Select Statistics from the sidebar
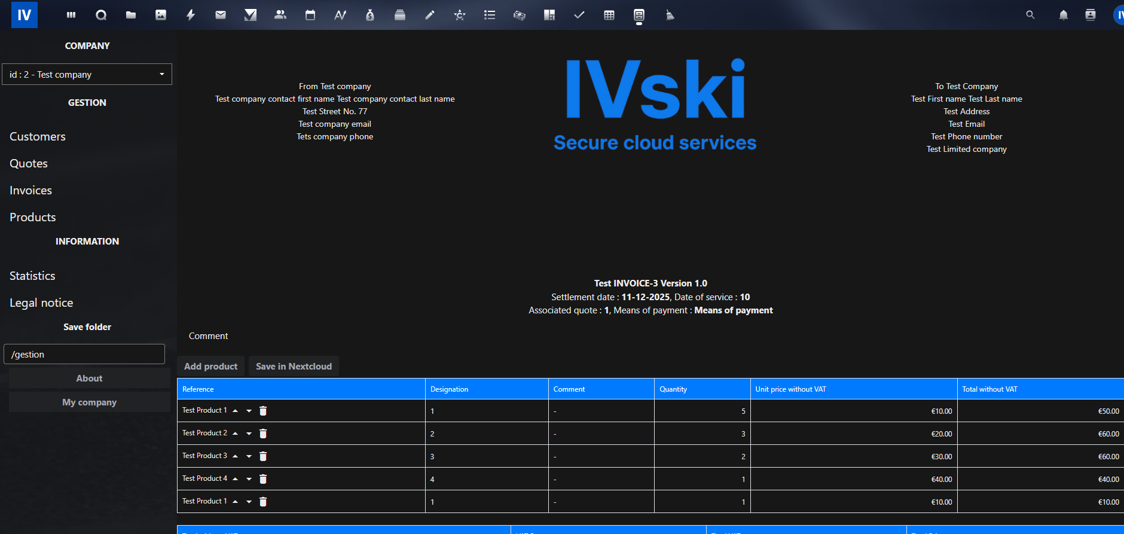Screen dimensions: 1124x534 tap(32, 276)
